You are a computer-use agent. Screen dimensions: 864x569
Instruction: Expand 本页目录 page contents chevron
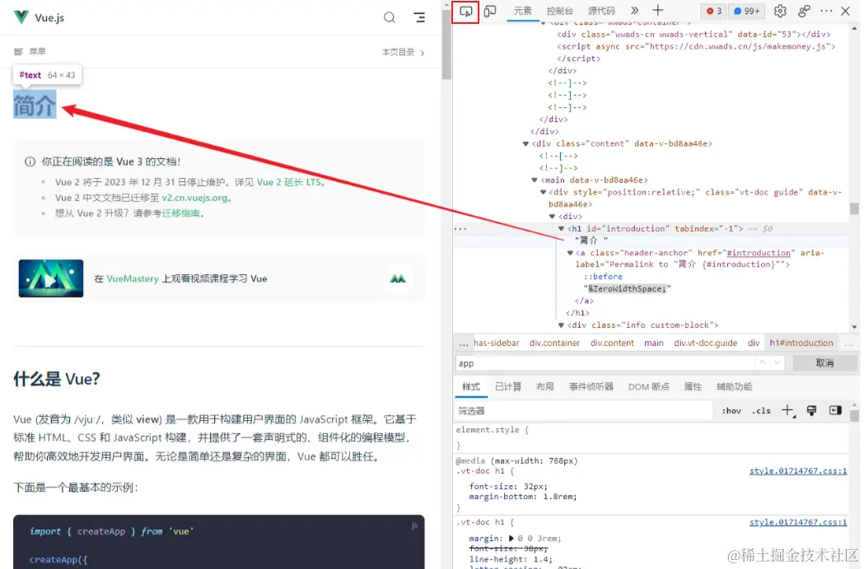coord(423,53)
